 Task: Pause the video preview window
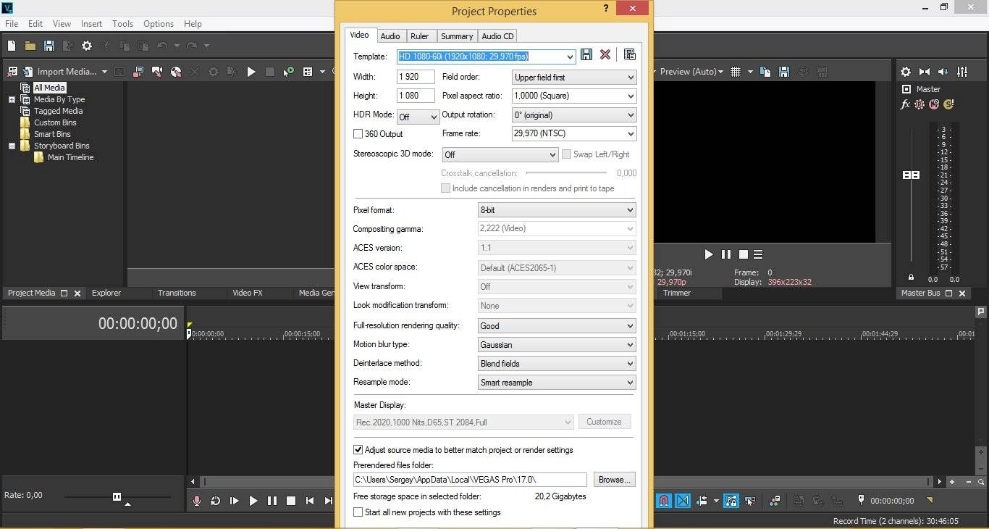click(x=726, y=254)
